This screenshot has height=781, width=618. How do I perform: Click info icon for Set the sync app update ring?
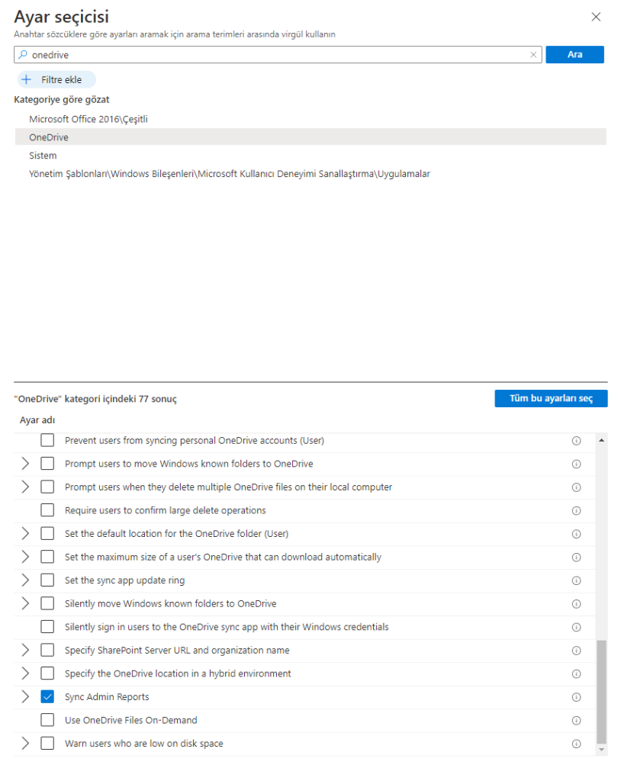pyautogui.click(x=576, y=580)
